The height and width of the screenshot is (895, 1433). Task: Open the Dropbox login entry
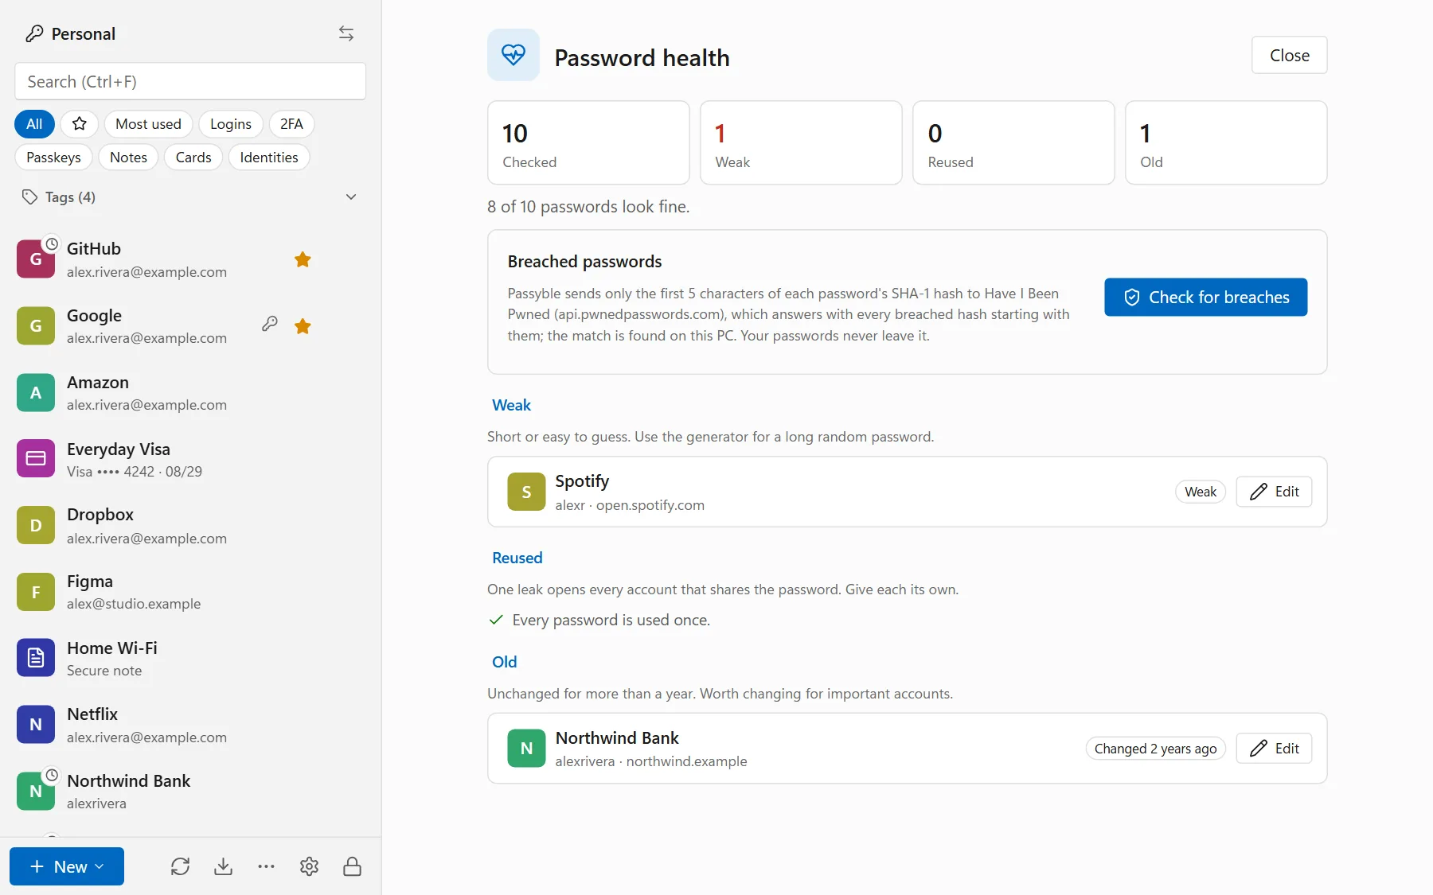(190, 526)
